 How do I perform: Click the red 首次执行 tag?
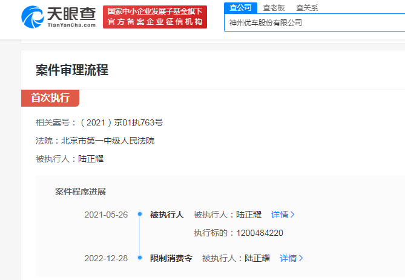click(x=50, y=98)
